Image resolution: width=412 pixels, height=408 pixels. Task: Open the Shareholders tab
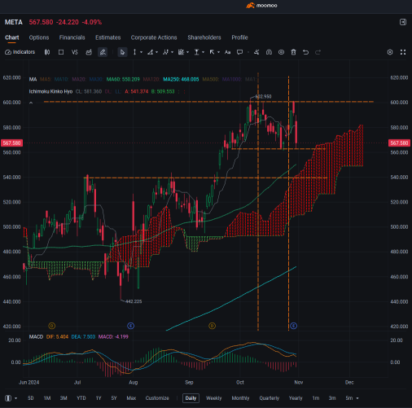204,37
